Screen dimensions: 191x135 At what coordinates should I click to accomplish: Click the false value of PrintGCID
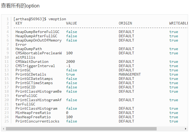71,87
